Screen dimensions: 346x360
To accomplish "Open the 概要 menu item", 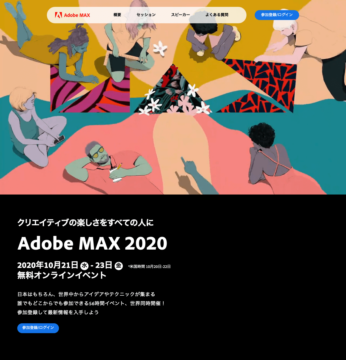I will coord(117,15).
